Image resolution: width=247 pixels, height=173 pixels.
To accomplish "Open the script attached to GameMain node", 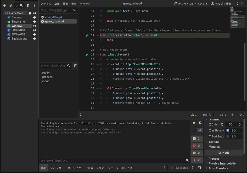I will [x=30, y=13].
